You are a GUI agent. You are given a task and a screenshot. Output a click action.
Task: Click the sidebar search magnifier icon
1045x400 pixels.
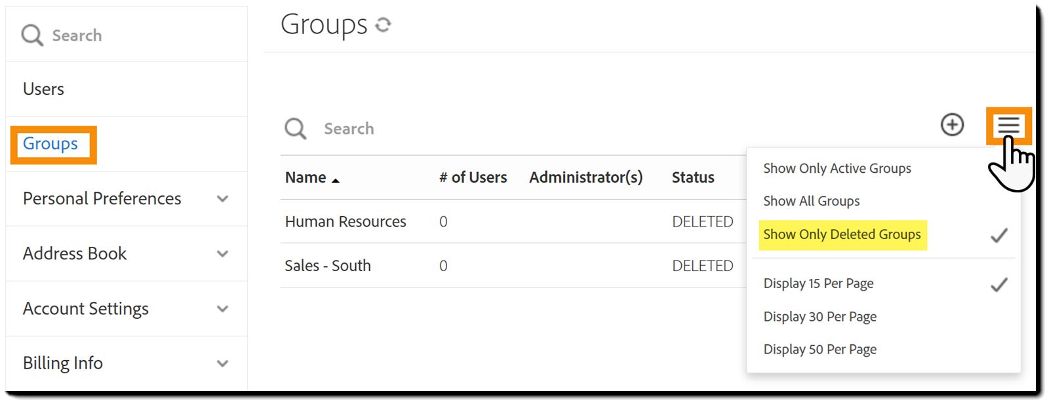31,35
